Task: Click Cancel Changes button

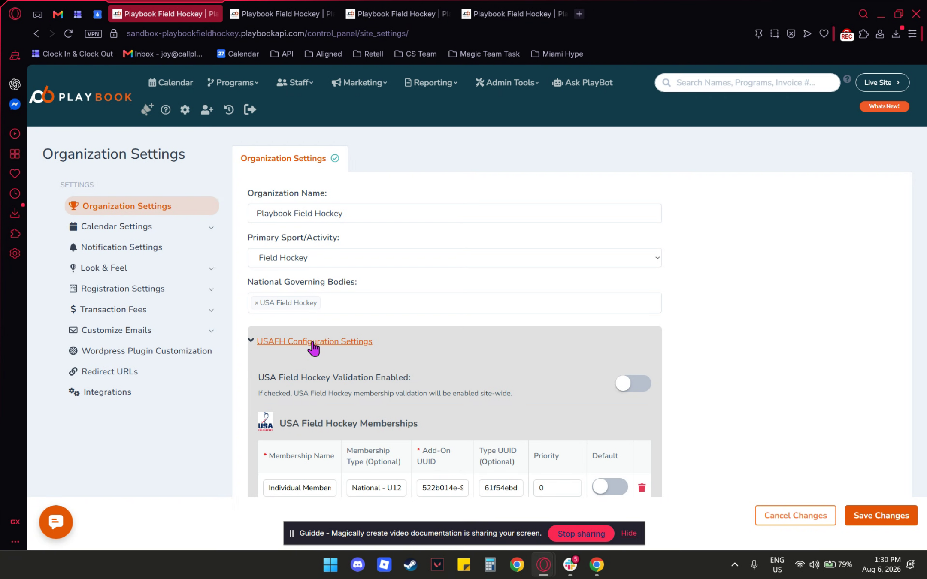Action: tap(795, 515)
